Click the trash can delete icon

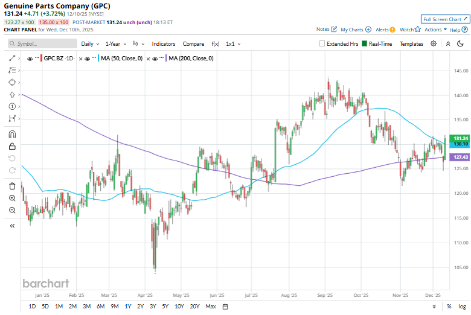[x=12, y=186]
